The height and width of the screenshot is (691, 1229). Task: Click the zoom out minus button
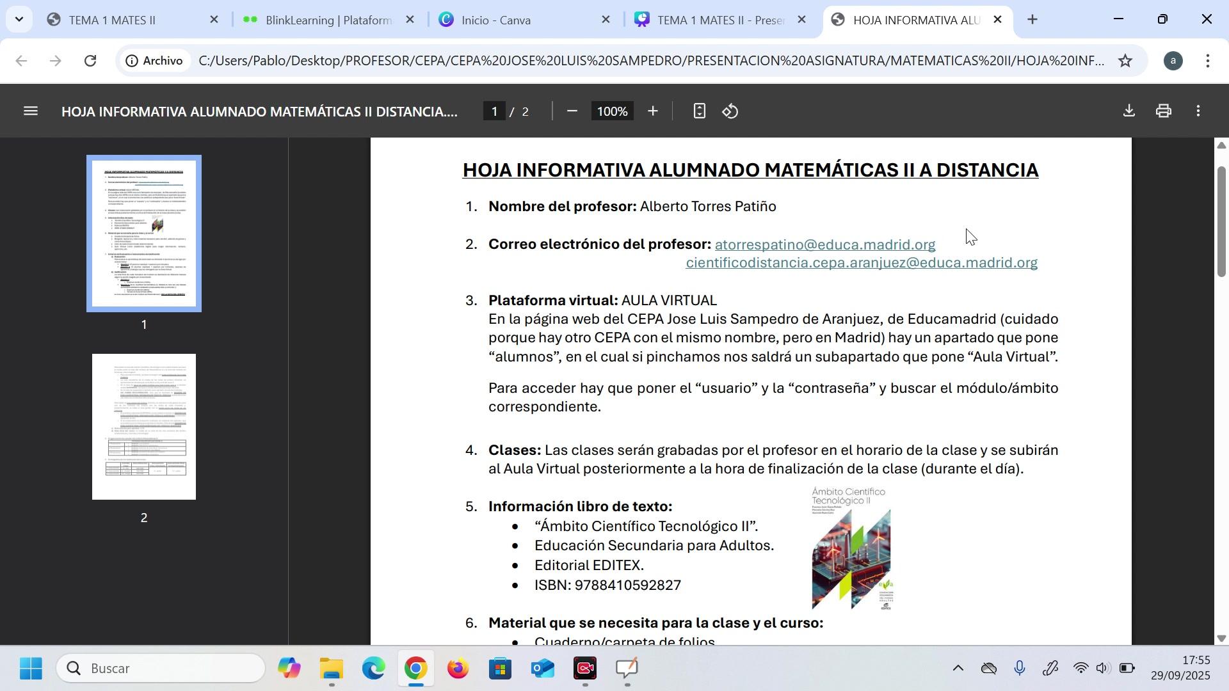(572, 111)
